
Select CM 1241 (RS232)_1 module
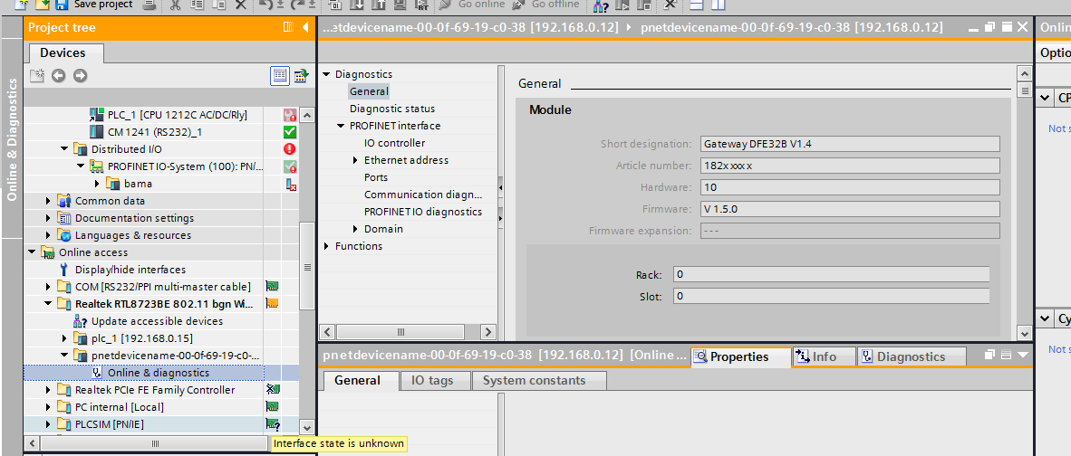pos(154,131)
